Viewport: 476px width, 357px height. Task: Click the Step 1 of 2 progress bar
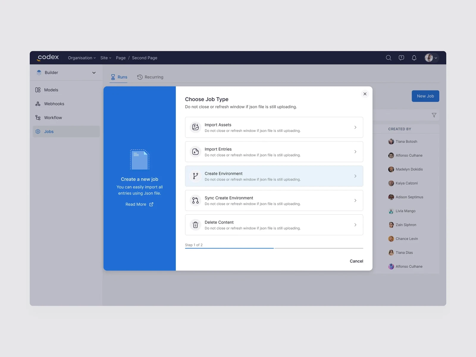tap(274, 248)
